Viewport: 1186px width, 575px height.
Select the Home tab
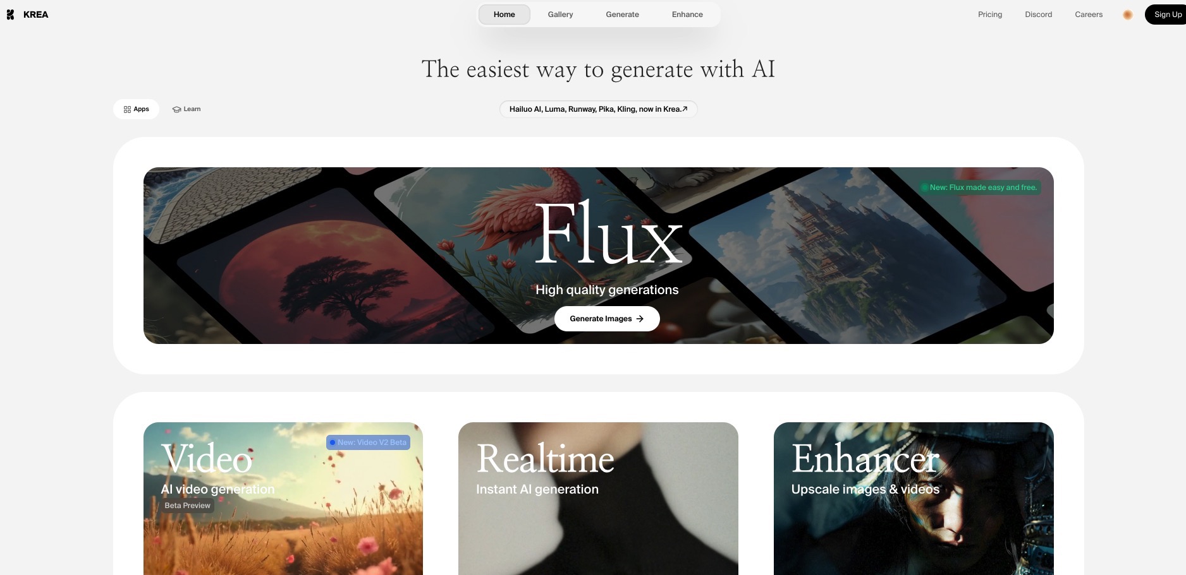click(504, 15)
